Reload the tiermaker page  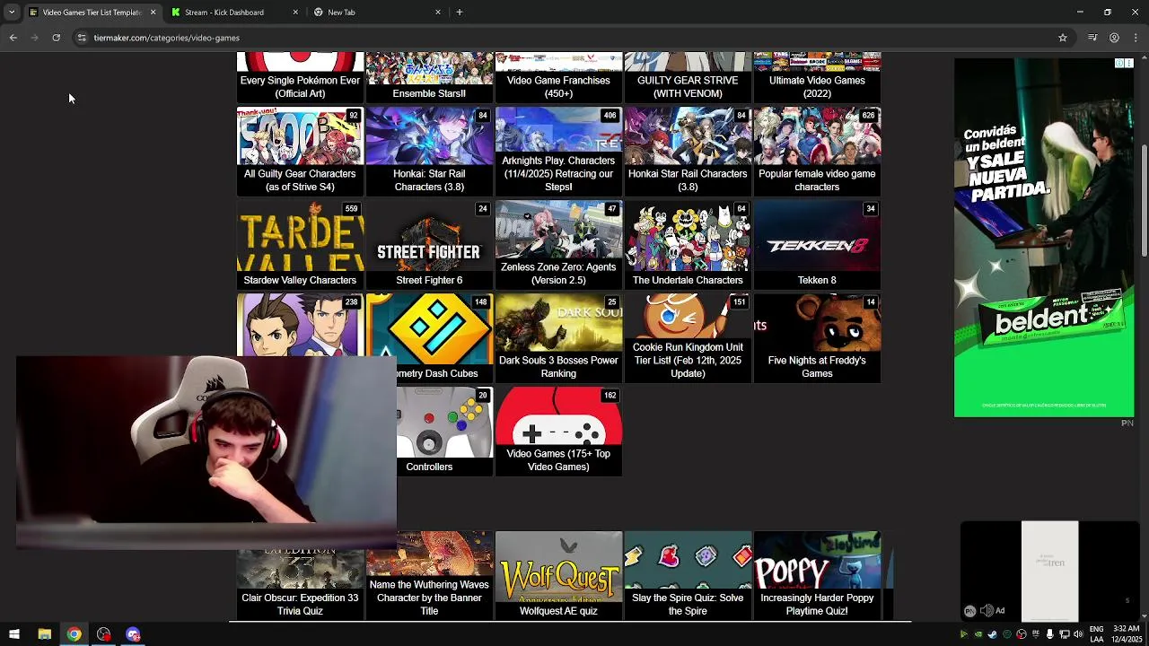56,38
